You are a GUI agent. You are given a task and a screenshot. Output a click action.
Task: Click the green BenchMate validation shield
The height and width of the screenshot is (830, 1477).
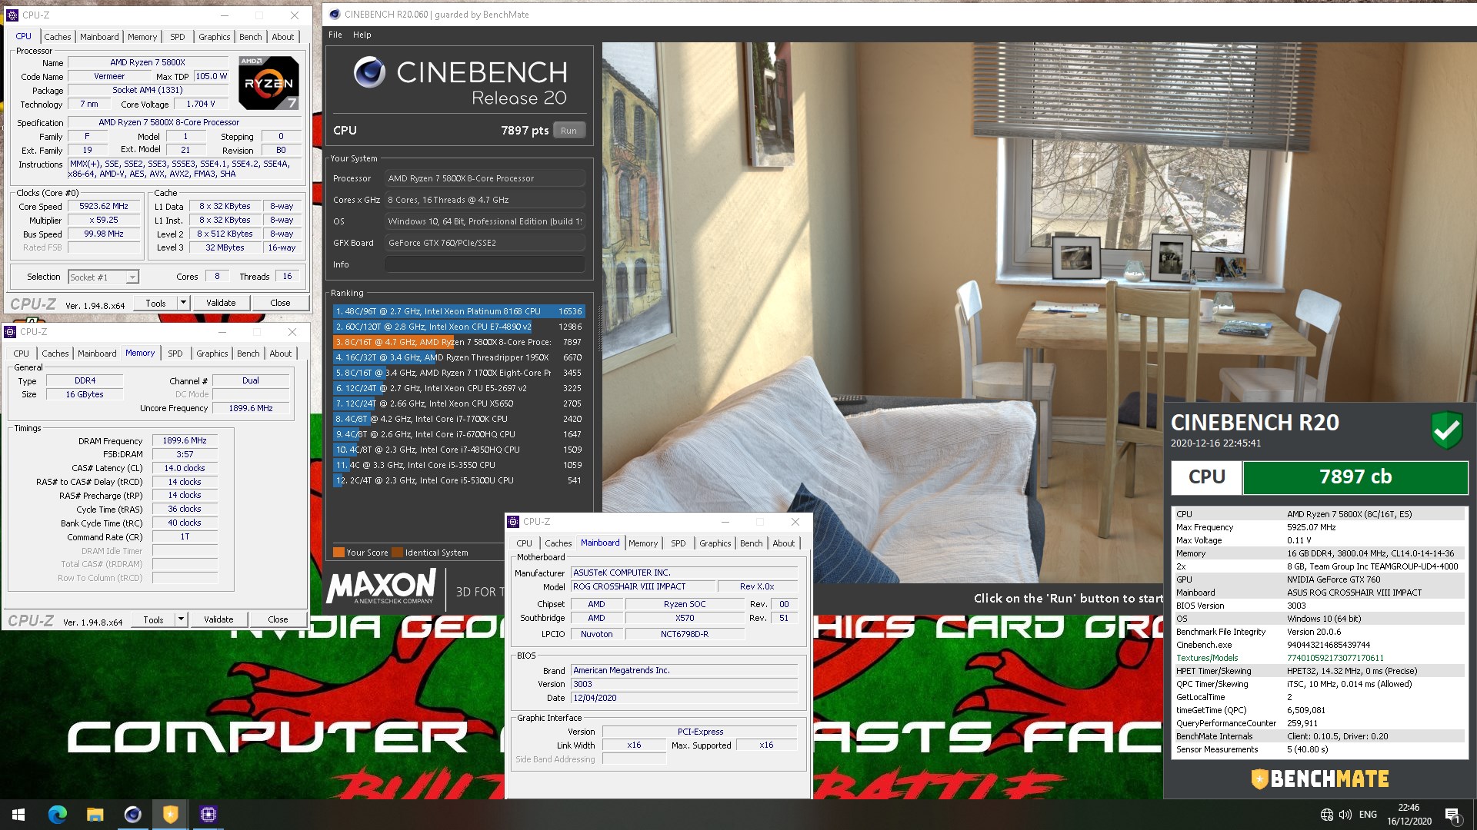[1446, 430]
